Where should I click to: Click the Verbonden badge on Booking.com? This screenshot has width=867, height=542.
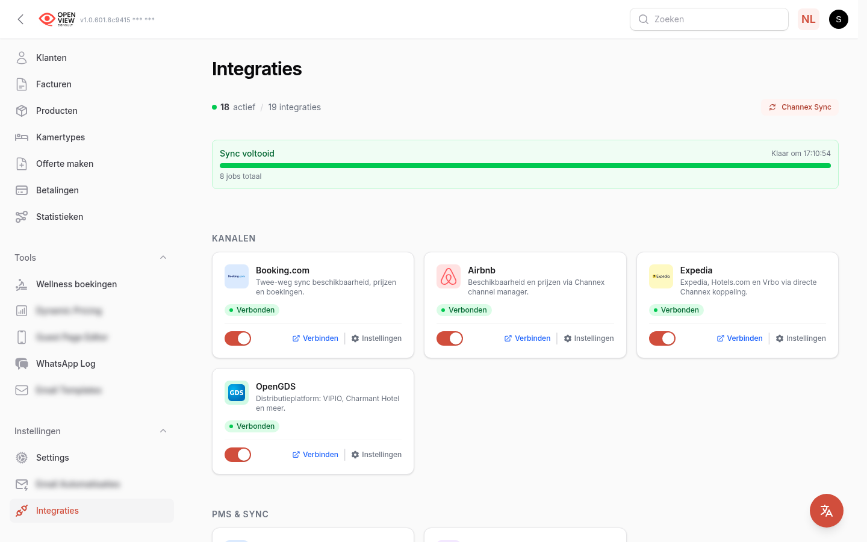252,310
